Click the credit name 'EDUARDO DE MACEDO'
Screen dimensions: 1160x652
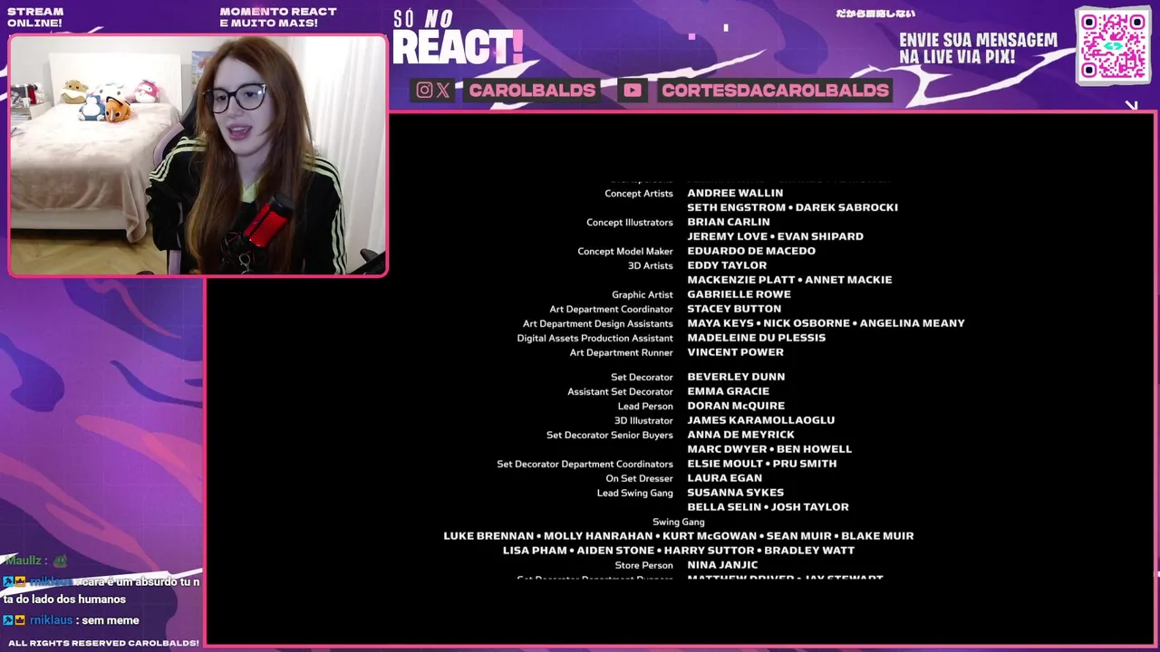[751, 251]
